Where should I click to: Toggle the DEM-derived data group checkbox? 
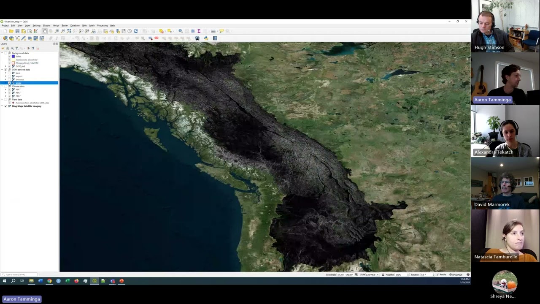pyautogui.click(x=5, y=70)
